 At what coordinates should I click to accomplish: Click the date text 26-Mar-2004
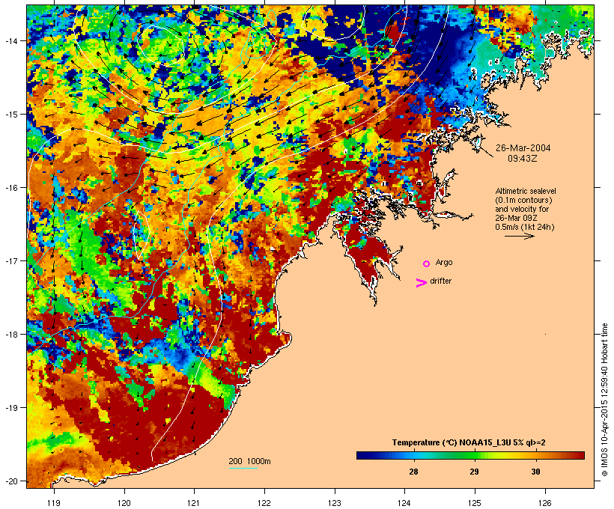pyautogui.click(x=523, y=148)
